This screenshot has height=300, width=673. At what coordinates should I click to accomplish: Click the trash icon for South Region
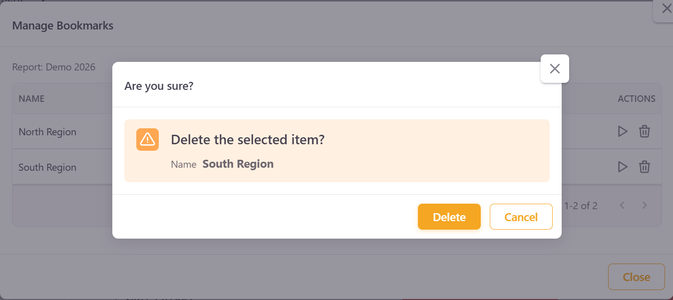point(645,166)
